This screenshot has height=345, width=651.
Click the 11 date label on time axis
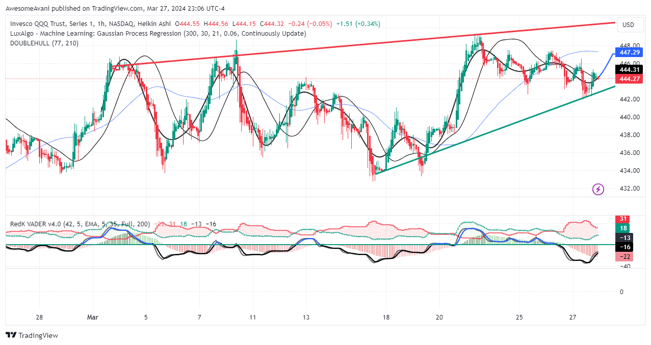click(x=252, y=317)
